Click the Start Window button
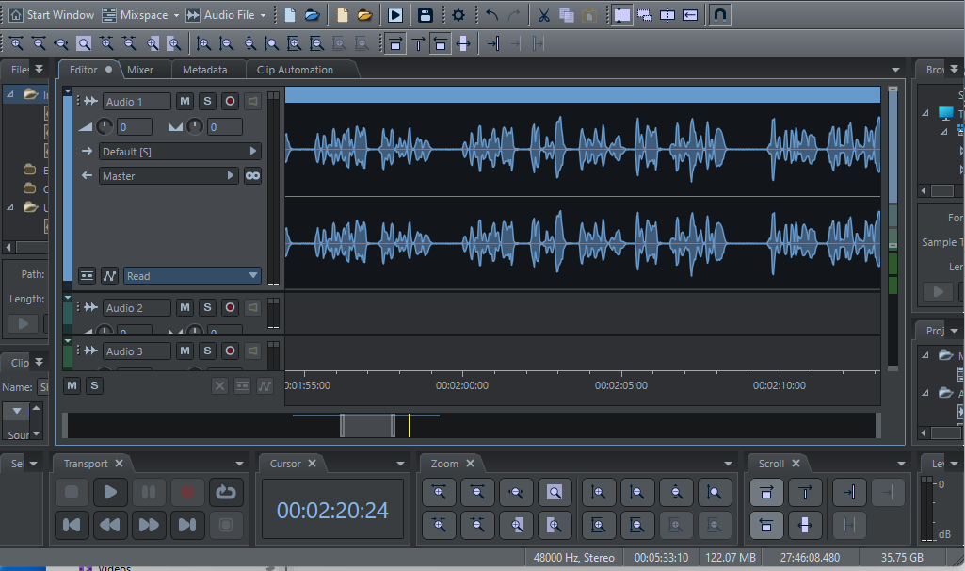Image resolution: width=965 pixels, height=571 pixels. (x=52, y=15)
